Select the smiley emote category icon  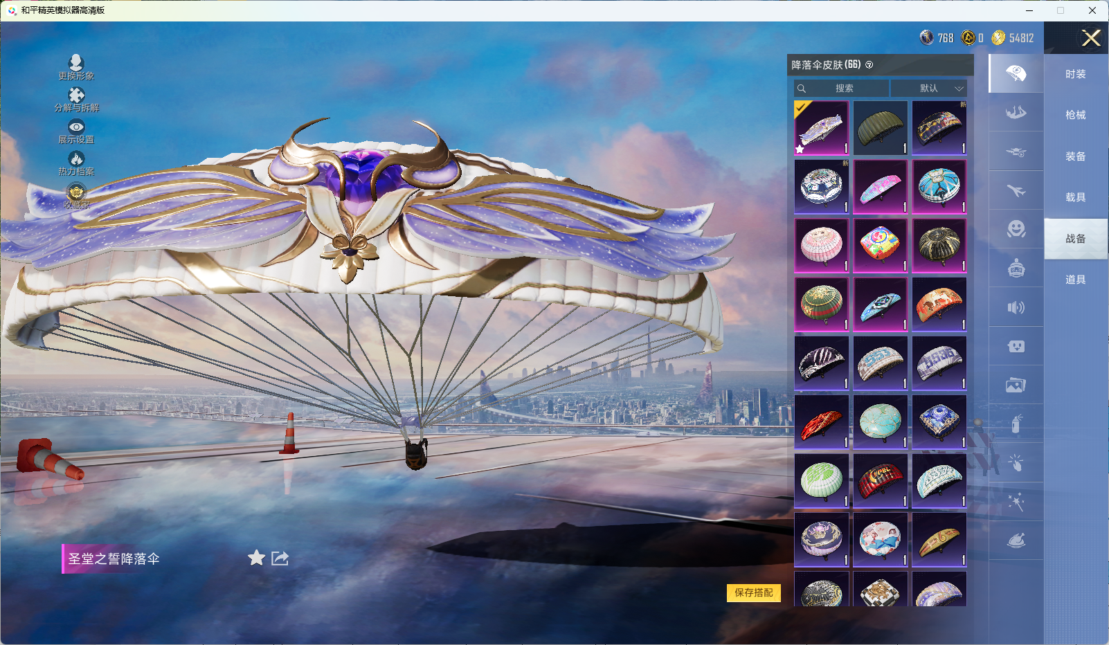pos(1016,229)
